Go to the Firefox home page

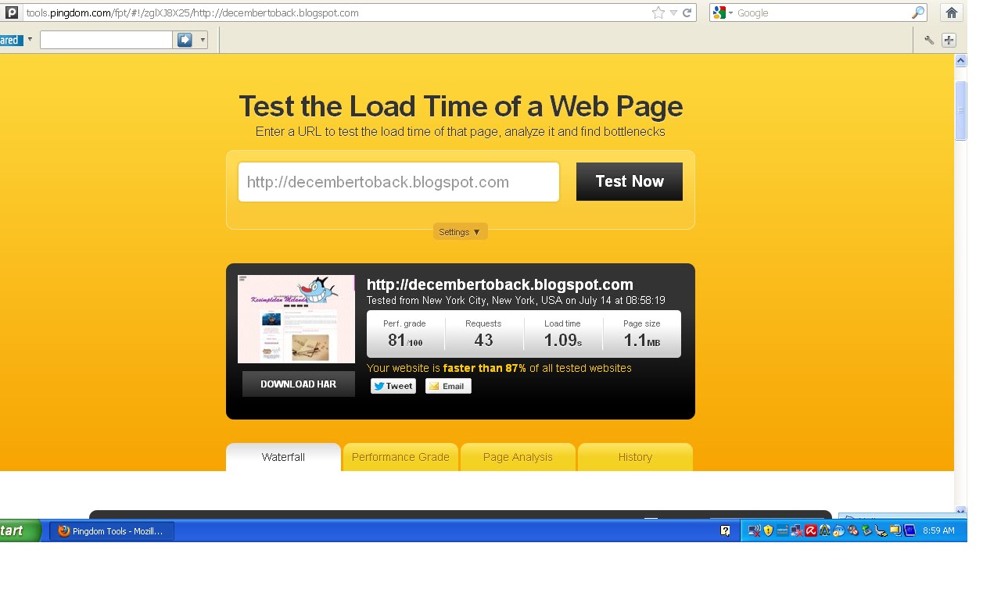click(951, 12)
